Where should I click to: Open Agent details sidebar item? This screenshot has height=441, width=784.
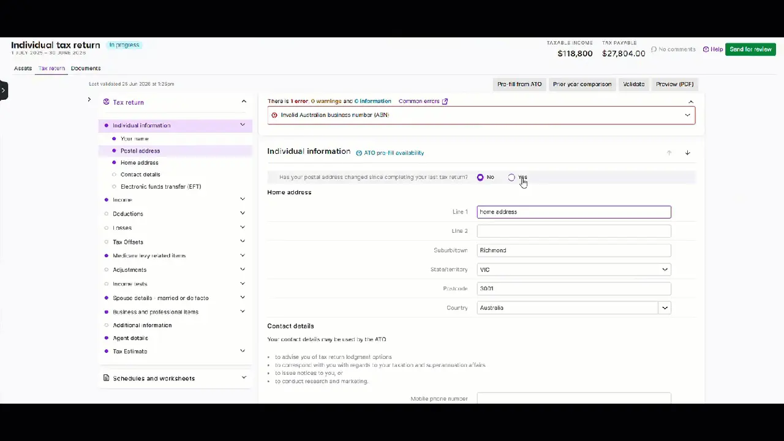tap(130, 338)
